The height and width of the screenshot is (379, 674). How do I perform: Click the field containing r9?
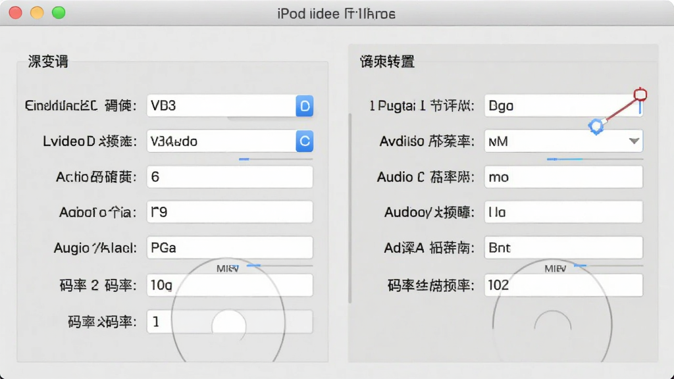230,212
